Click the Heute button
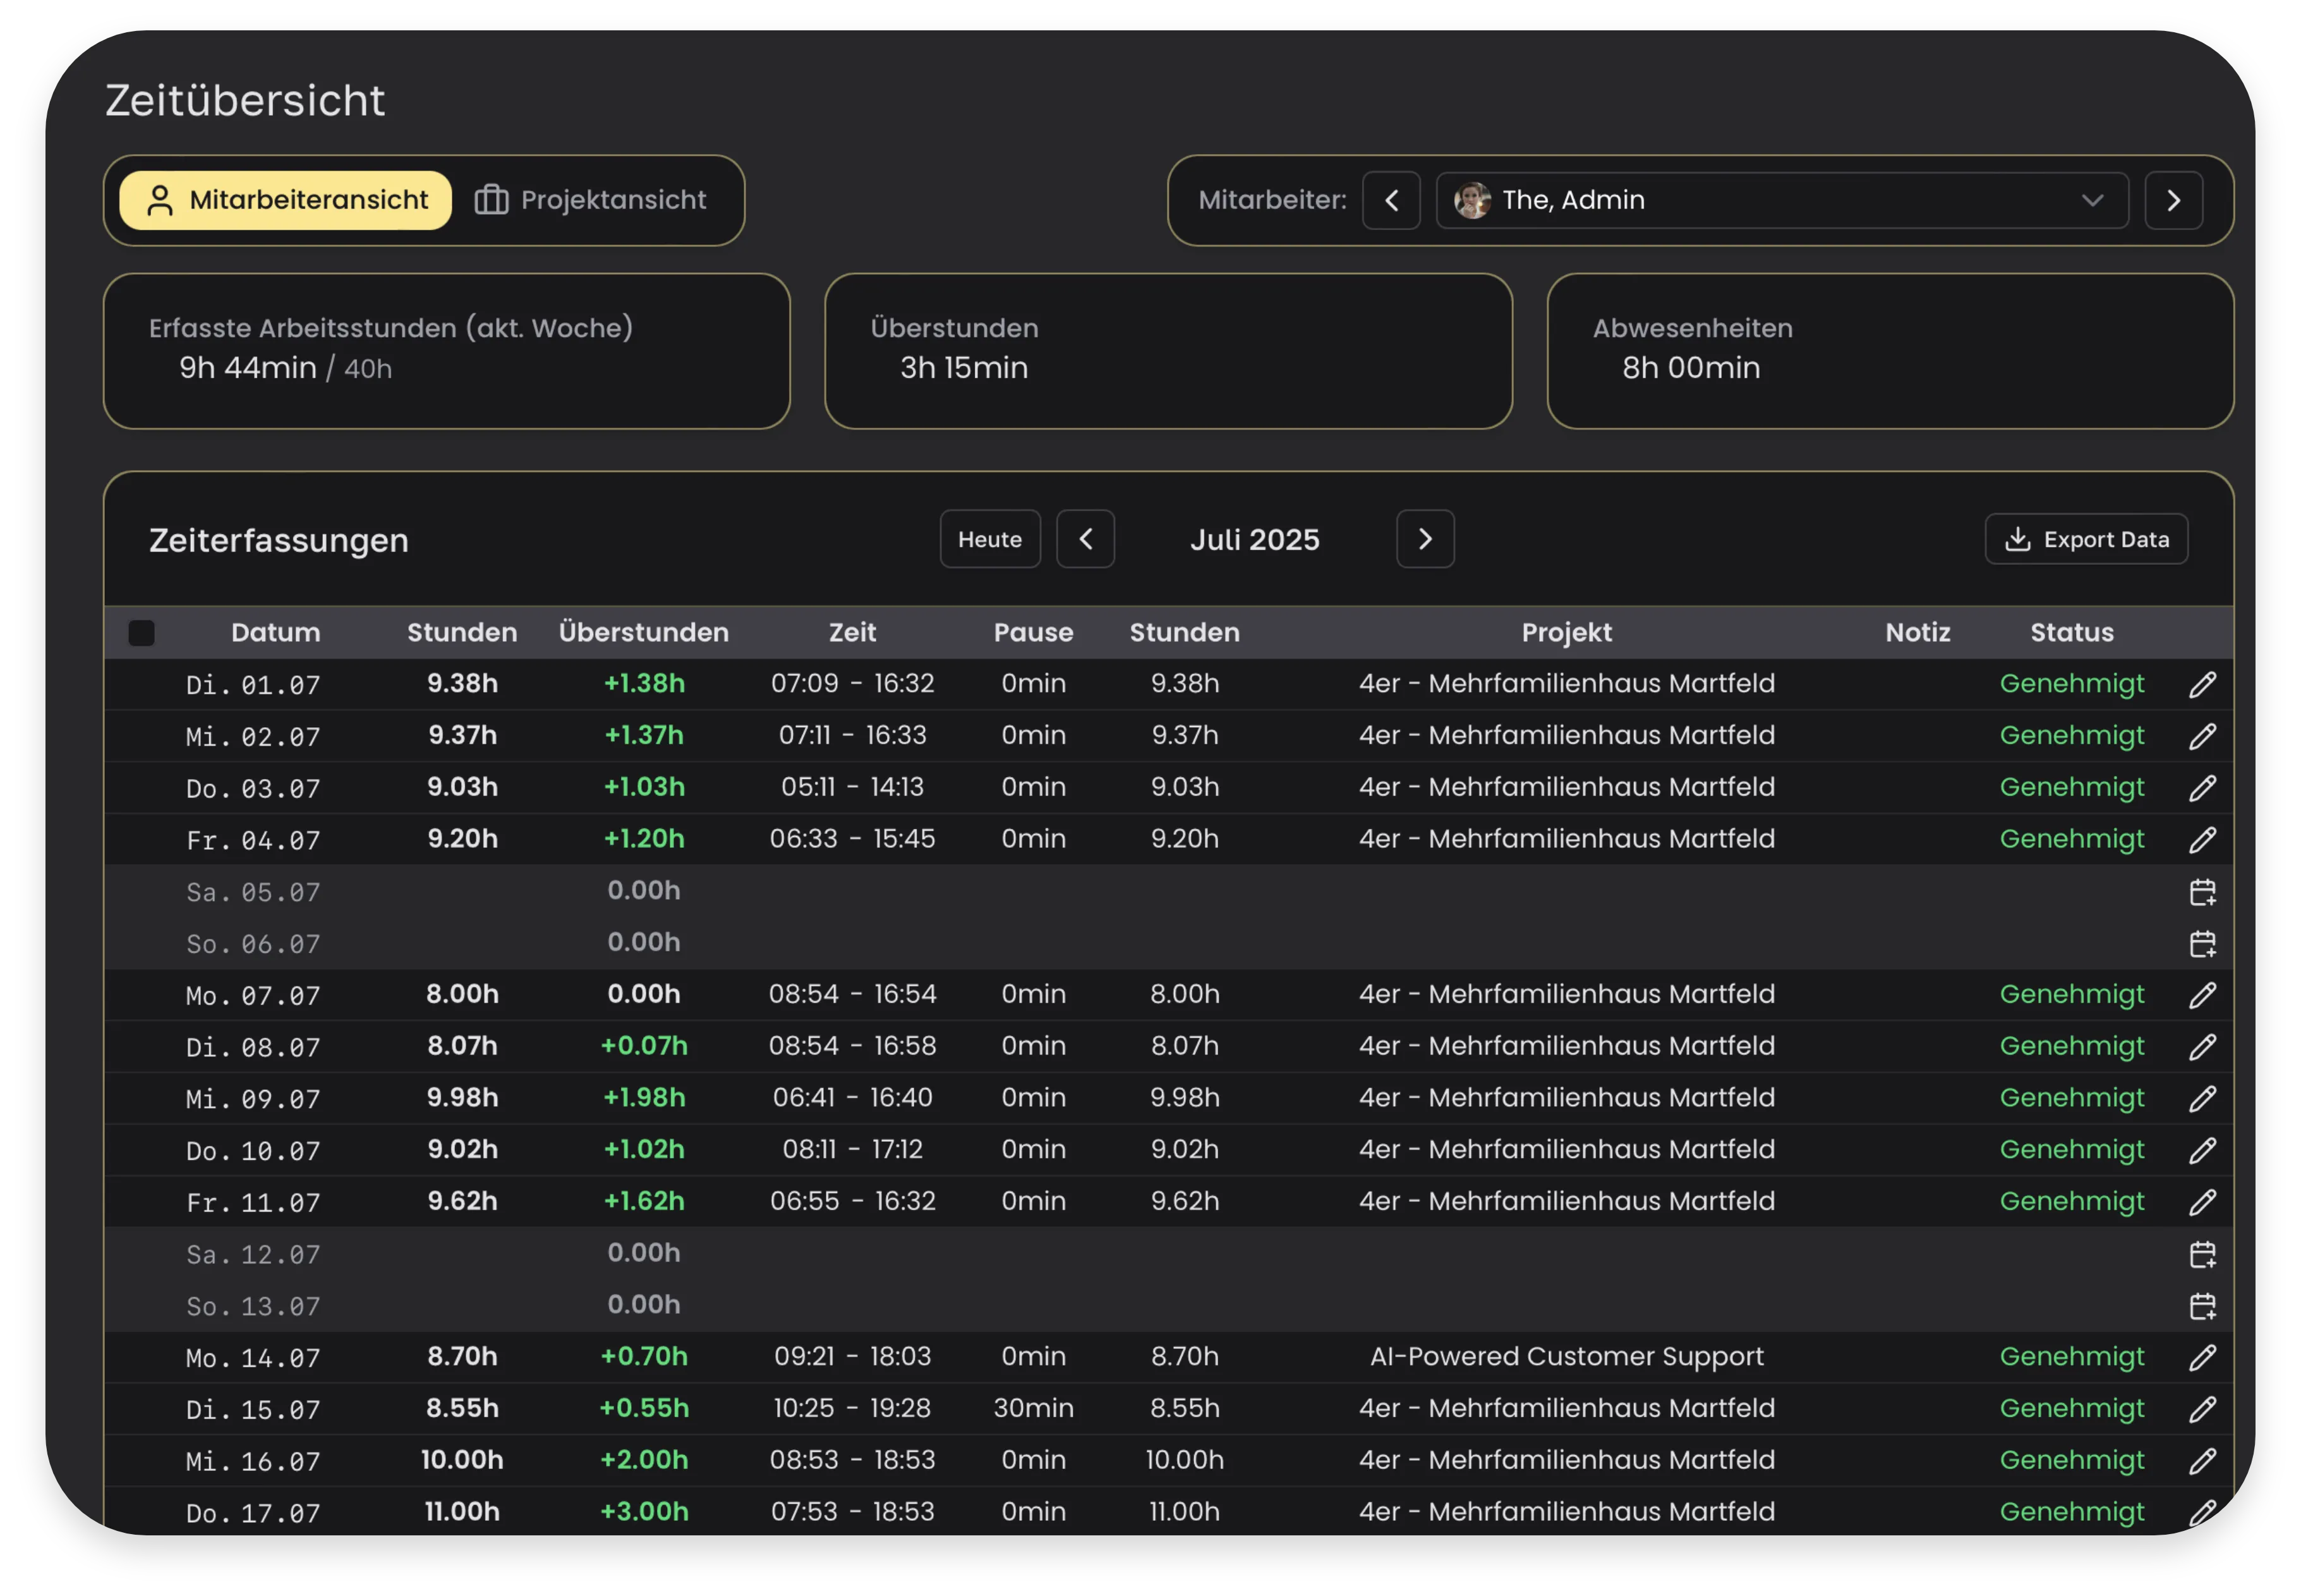Screen dimensions: 2301x1596 coord(989,539)
